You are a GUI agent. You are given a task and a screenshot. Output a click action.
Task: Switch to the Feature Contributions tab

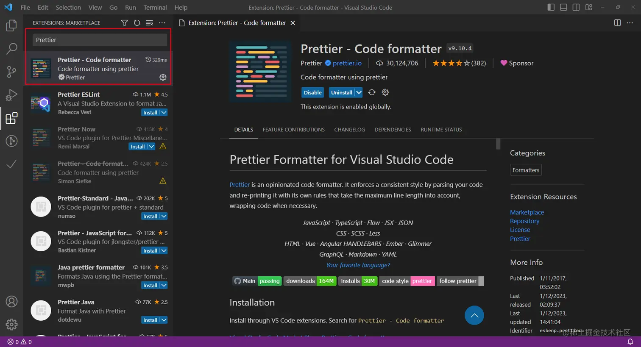coord(294,130)
